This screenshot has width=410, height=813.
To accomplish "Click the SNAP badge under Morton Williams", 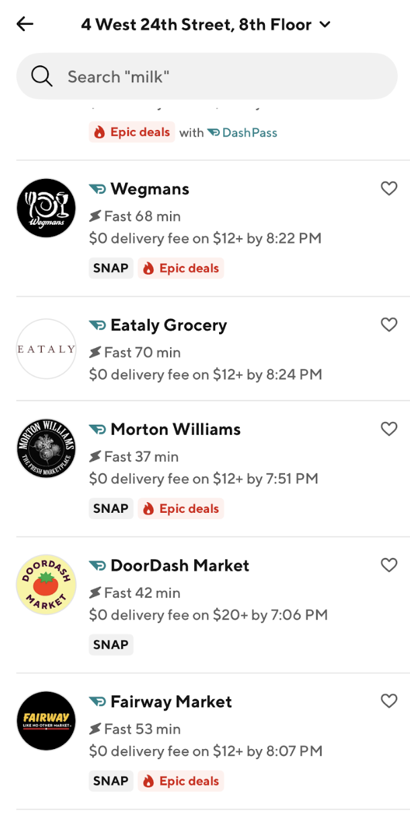I will [x=110, y=508].
